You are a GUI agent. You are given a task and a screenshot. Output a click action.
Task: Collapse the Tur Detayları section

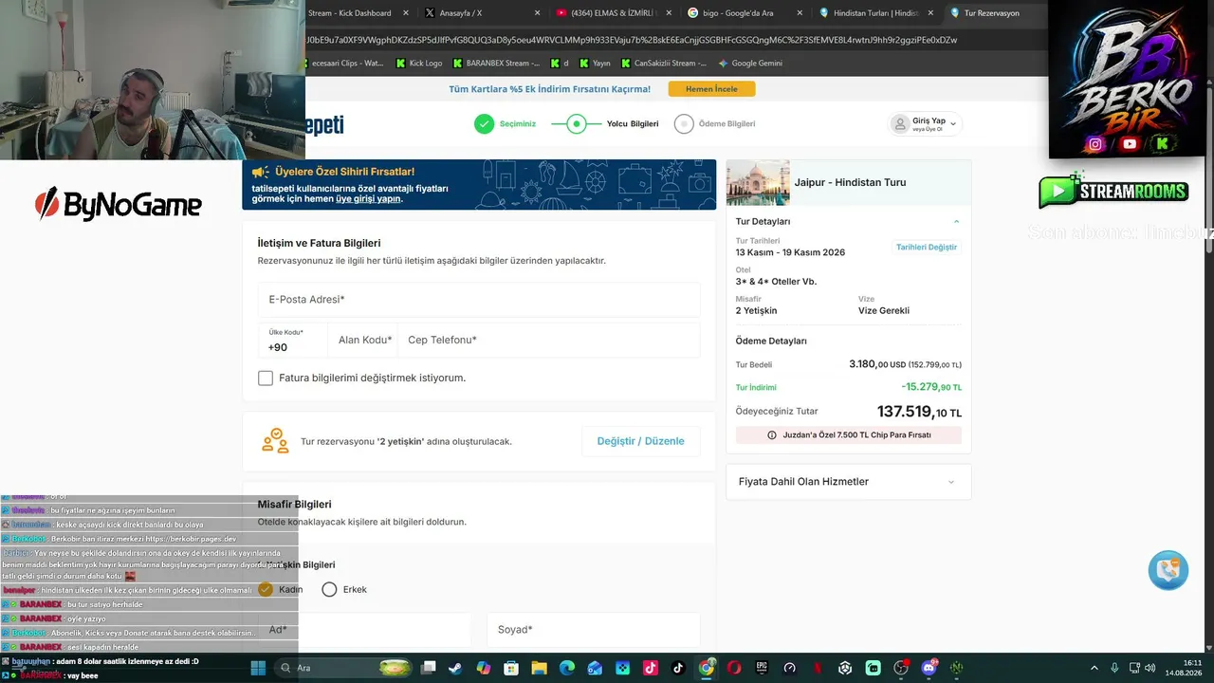point(956,221)
